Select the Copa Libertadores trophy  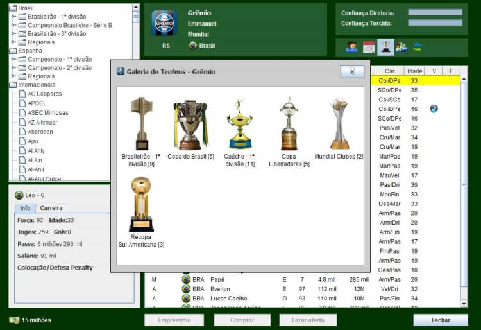[289, 123]
